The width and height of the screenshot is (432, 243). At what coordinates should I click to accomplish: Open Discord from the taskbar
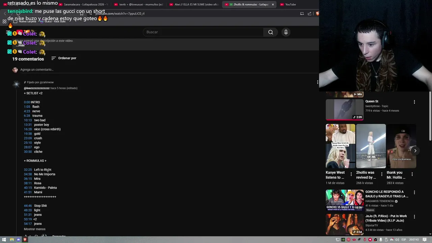[18, 240]
